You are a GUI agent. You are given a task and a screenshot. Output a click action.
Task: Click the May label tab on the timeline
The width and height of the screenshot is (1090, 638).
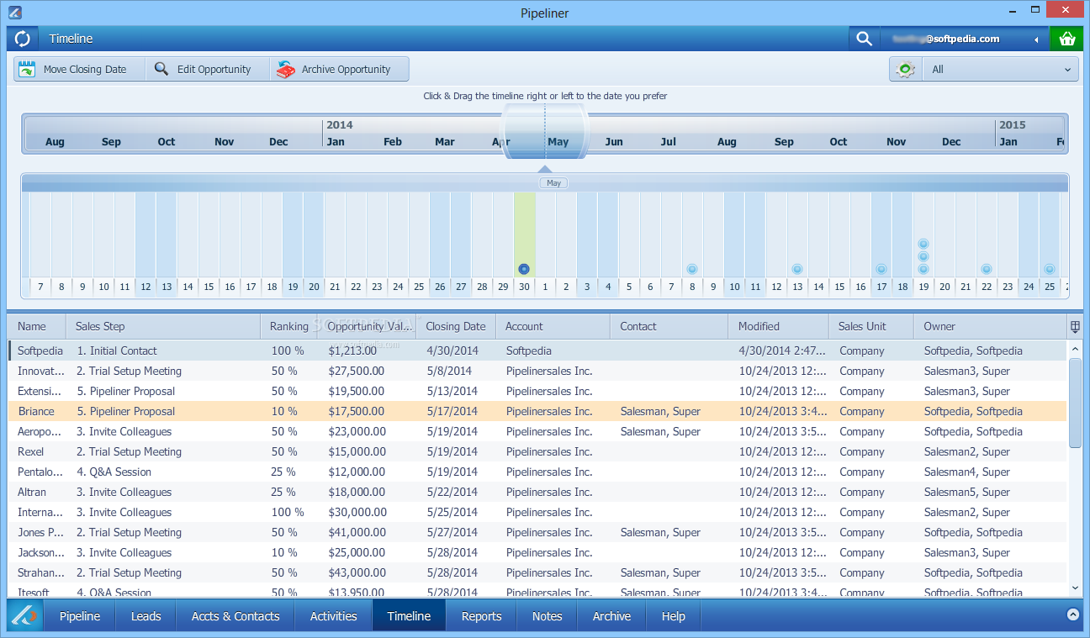[553, 182]
